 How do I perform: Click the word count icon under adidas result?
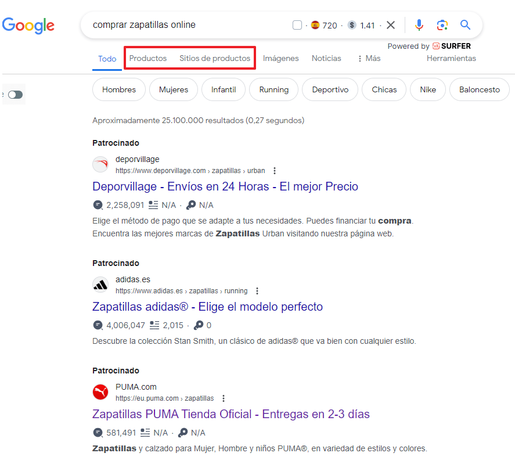pyautogui.click(x=154, y=325)
